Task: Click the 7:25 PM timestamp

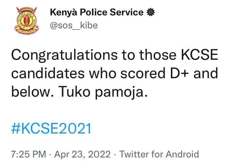Action: pyautogui.click(x=29, y=154)
